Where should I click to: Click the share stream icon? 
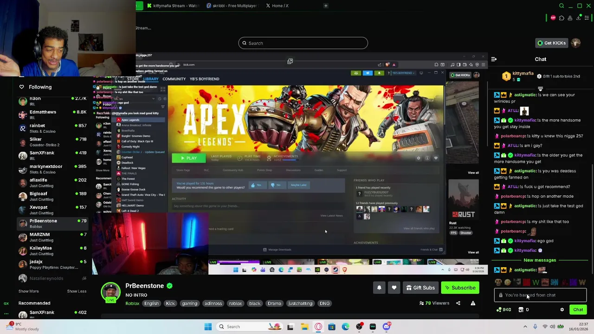coord(458,303)
